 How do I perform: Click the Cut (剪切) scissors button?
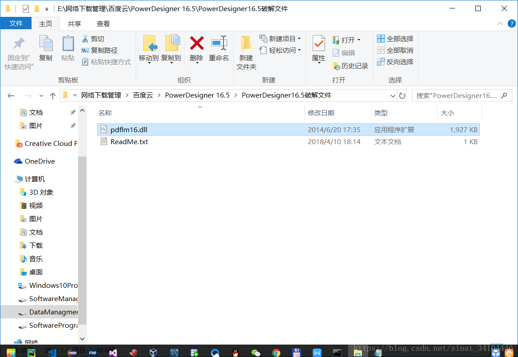coord(93,39)
